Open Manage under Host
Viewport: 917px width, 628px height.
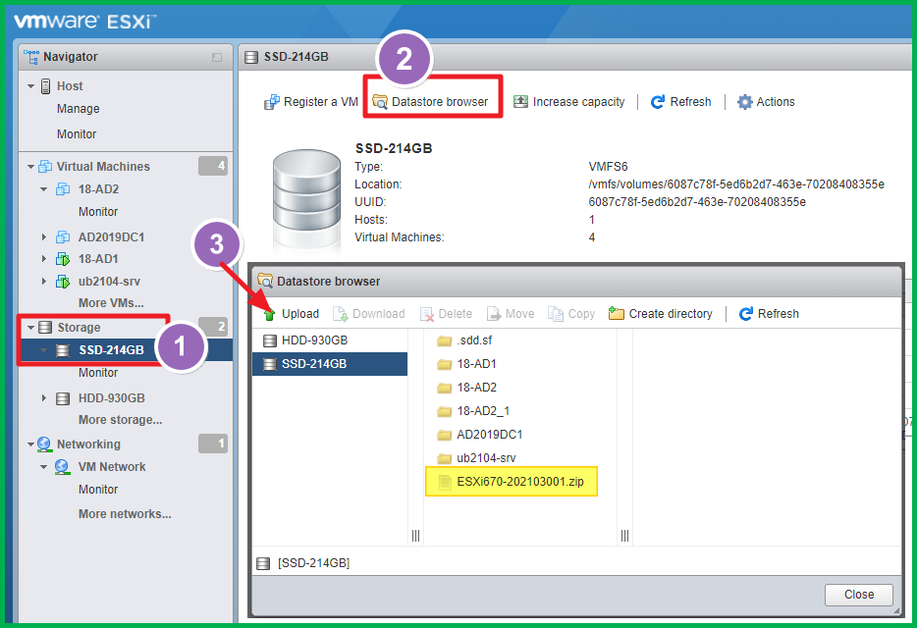pyautogui.click(x=79, y=109)
